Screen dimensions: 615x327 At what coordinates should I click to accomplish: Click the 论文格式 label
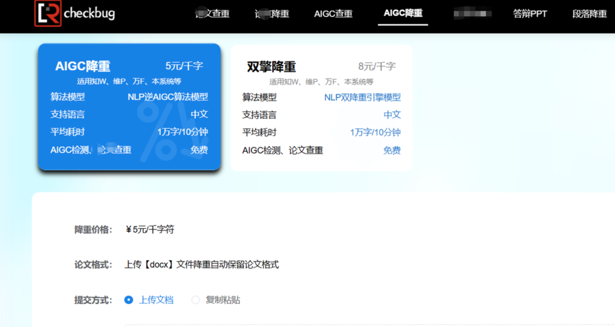pos(93,265)
